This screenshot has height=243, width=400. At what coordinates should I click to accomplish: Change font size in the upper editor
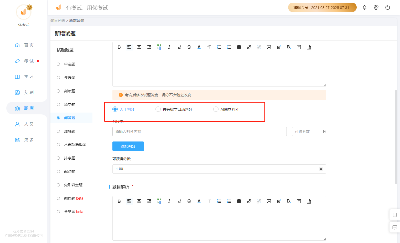coord(209,47)
